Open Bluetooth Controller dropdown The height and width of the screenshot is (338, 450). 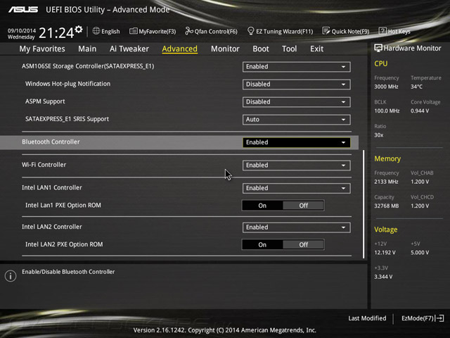point(297,142)
